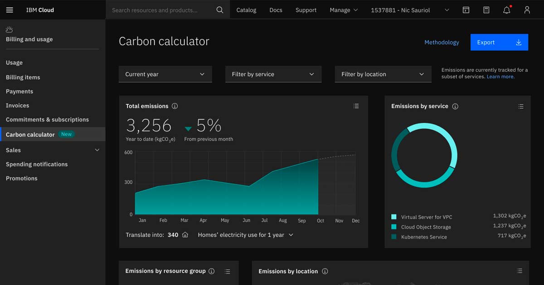The image size is (544, 285).
Task: Open the notifications bell
Action: click(507, 10)
